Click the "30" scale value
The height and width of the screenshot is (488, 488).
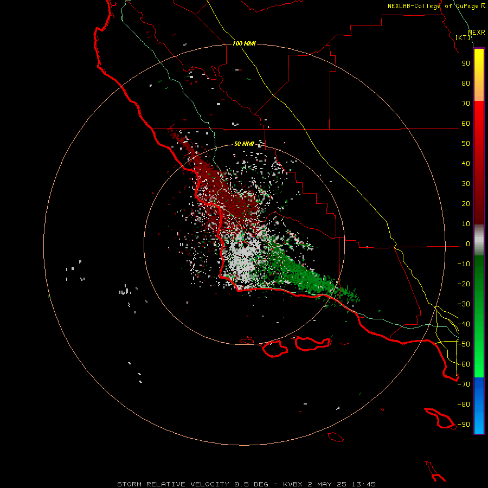click(x=466, y=184)
